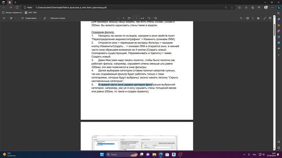Image resolution: width=282 pixels, height=158 pixels.
Task: Open the PDF contents sidebar toggle
Action: point(4,18)
